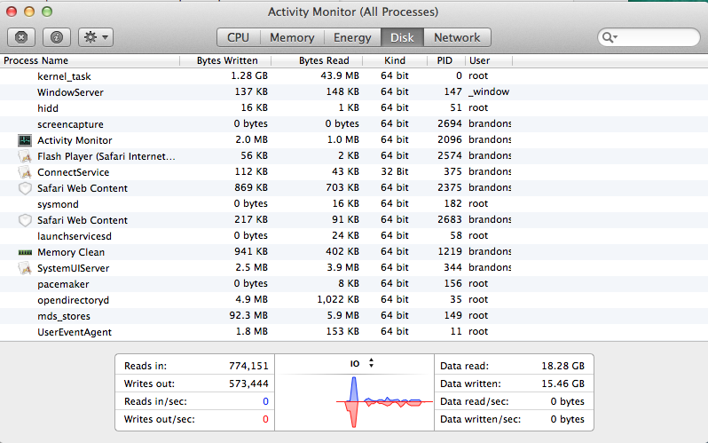The image size is (708, 443).
Task: Sort by Kind column header
Action: coord(395,60)
